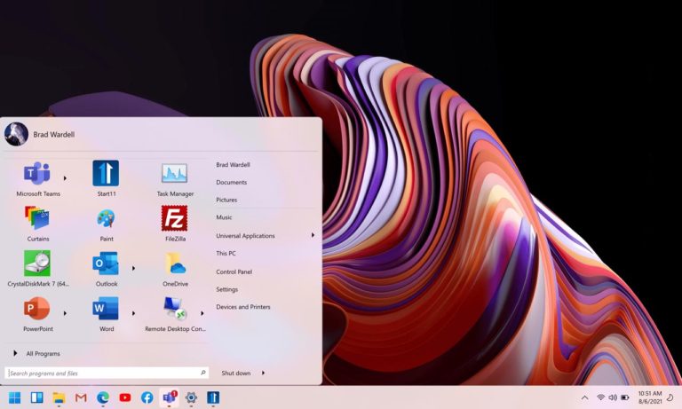The height and width of the screenshot is (409, 682).
Task: Open Settings gear in the taskbar
Action: coord(191,397)
